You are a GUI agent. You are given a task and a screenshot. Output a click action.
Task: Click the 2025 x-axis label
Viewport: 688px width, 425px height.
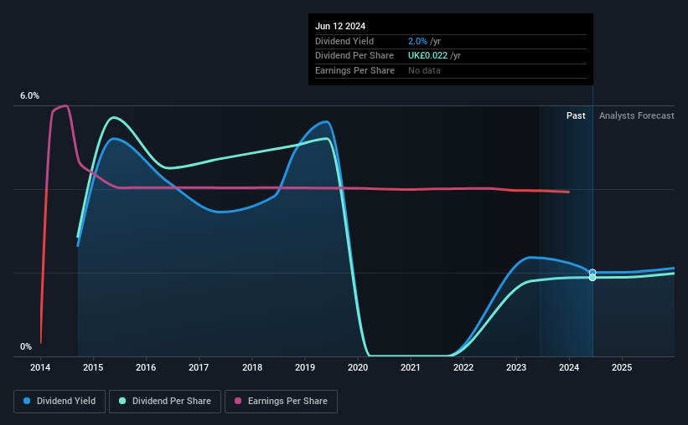pos(622,367)
